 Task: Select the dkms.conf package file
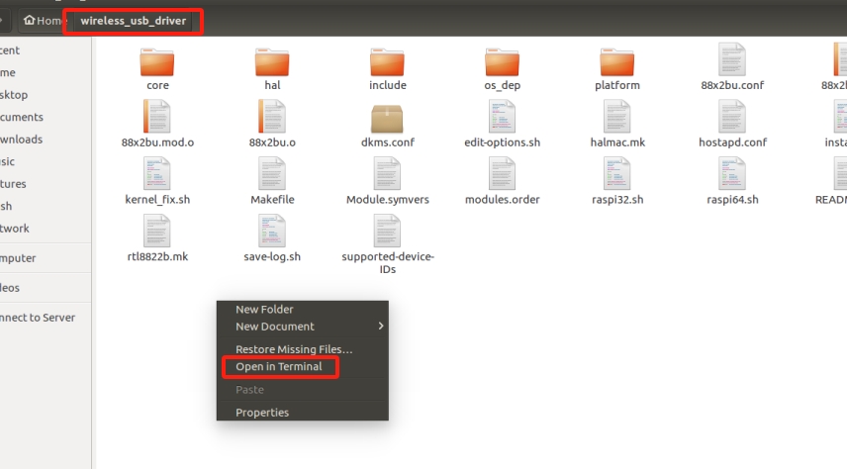(387, 119)
